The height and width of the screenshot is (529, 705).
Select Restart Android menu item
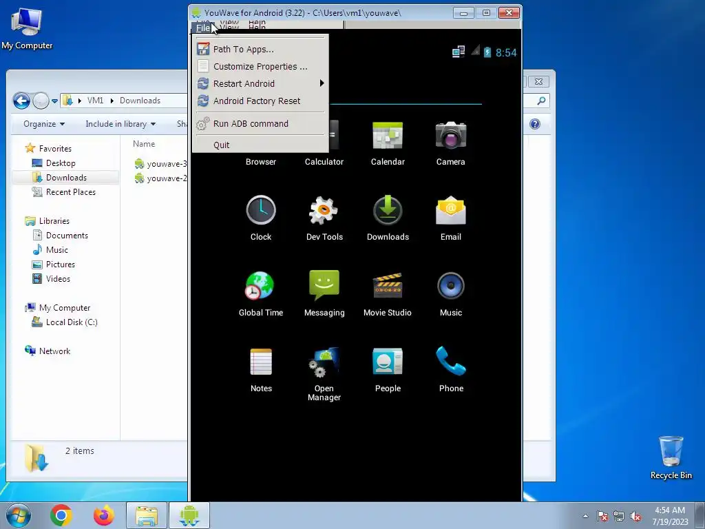pos(260,83)
